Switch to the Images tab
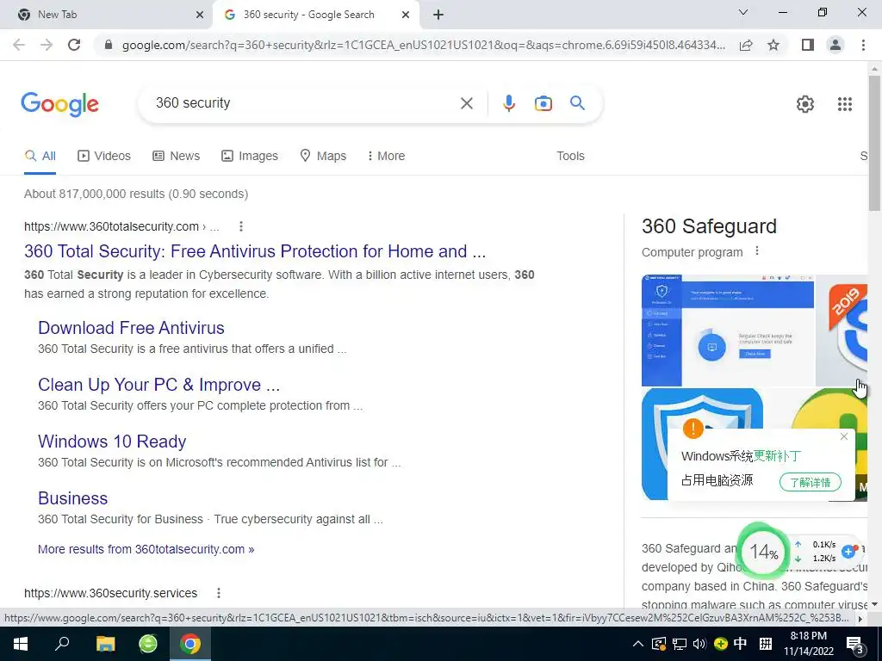Viewport: 882px width, 661px height. click(x=250, y=156)
